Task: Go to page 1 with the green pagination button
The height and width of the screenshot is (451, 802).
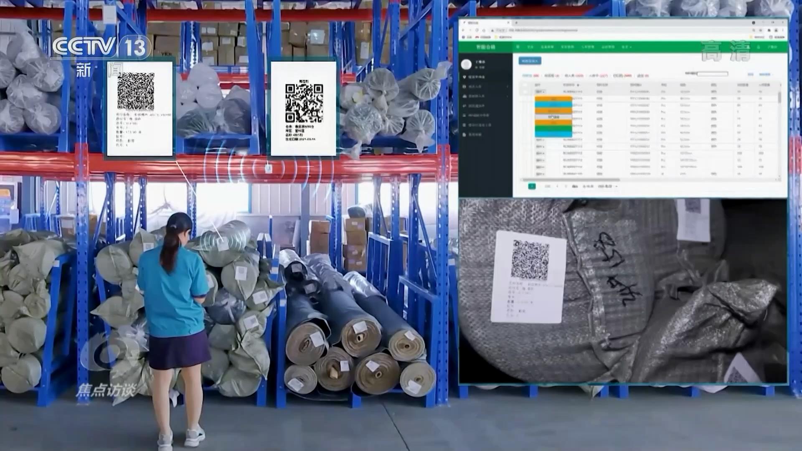Action: tap(532, 186)
